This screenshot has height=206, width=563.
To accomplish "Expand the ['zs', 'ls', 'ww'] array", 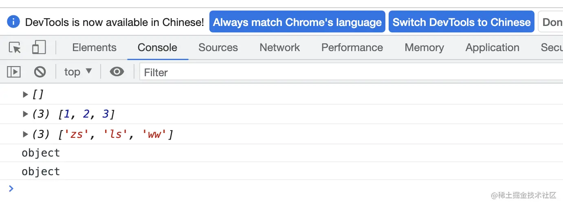I will pyautogui.click(x=26, y=134).
